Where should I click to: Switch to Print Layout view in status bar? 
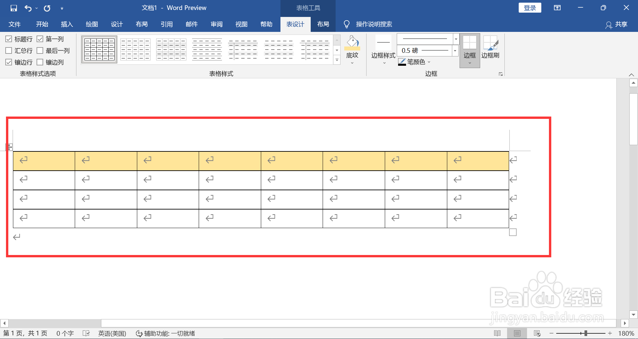point(517,333)
